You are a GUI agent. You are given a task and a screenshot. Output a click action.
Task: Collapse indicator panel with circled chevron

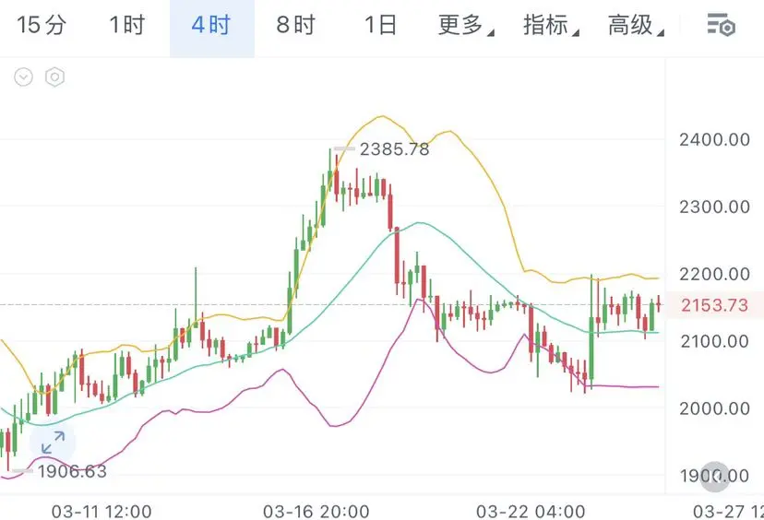pyautogui.click(x=23, y=77)
